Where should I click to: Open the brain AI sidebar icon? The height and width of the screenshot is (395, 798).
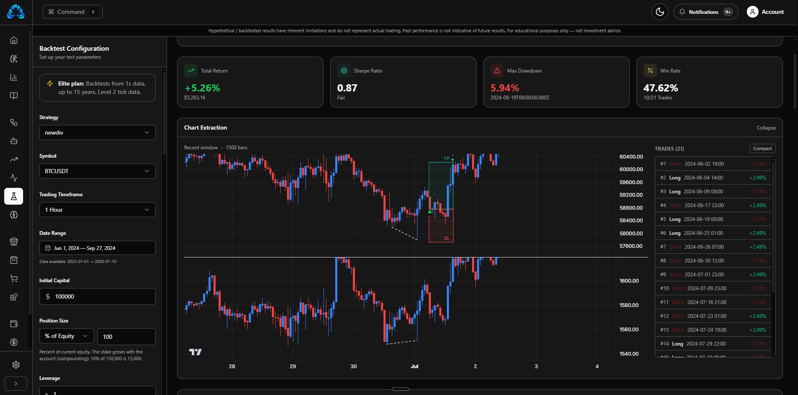click(14, 215)
